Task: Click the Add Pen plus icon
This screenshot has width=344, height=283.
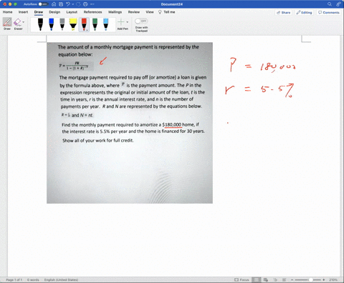Action: 121,22
